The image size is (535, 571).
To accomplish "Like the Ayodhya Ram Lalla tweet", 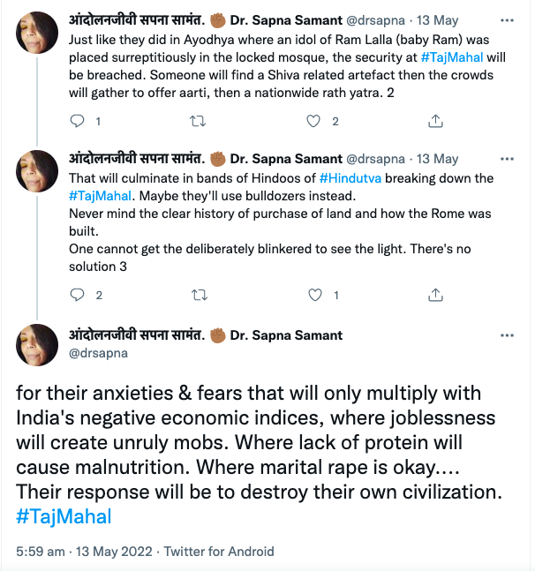I will 313,121.
